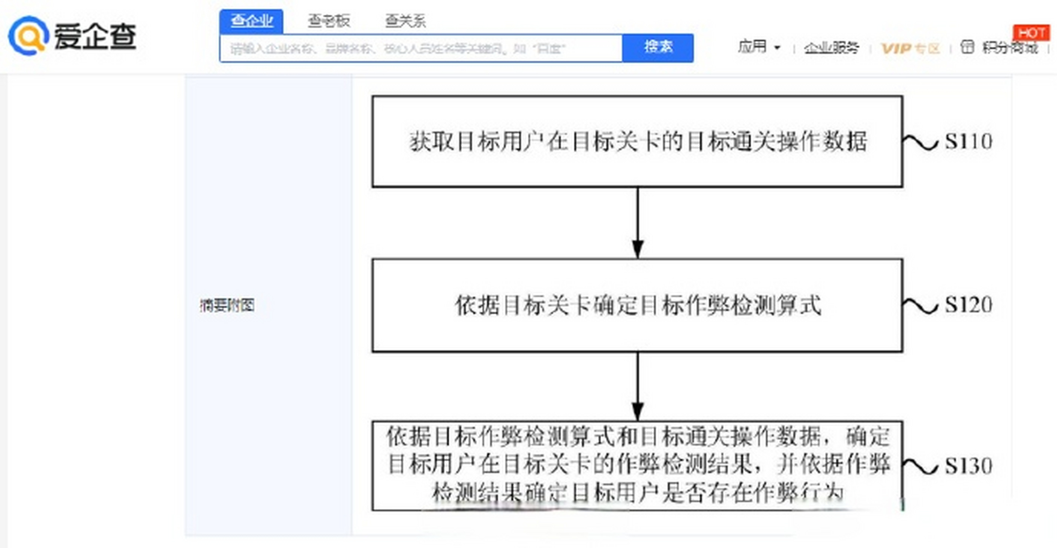Switch to the 查关系 tab
This screenshot has width=1057, height=548.
pyautogui.click(x=404, y=21)
